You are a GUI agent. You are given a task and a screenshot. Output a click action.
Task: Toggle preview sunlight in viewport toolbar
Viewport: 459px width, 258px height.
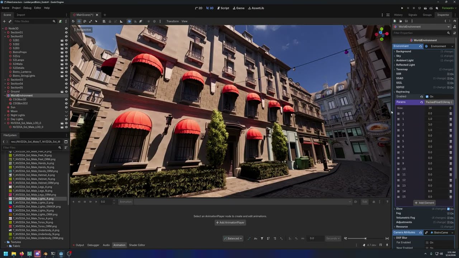tap(148, 21)
